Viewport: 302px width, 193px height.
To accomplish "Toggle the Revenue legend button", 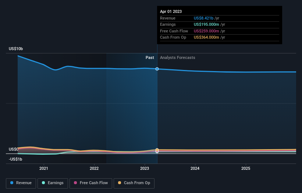I will (x=21, y=183).
